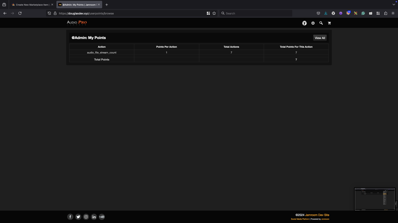
Task: Open the extension icon with badge 29
Action: (x=348, y=13)
